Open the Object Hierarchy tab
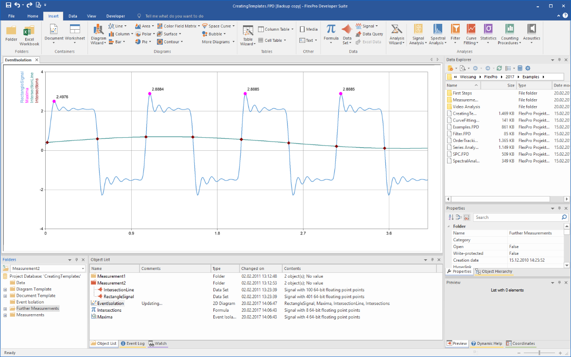The image size is (571, 357). click(x=493, y=271)
